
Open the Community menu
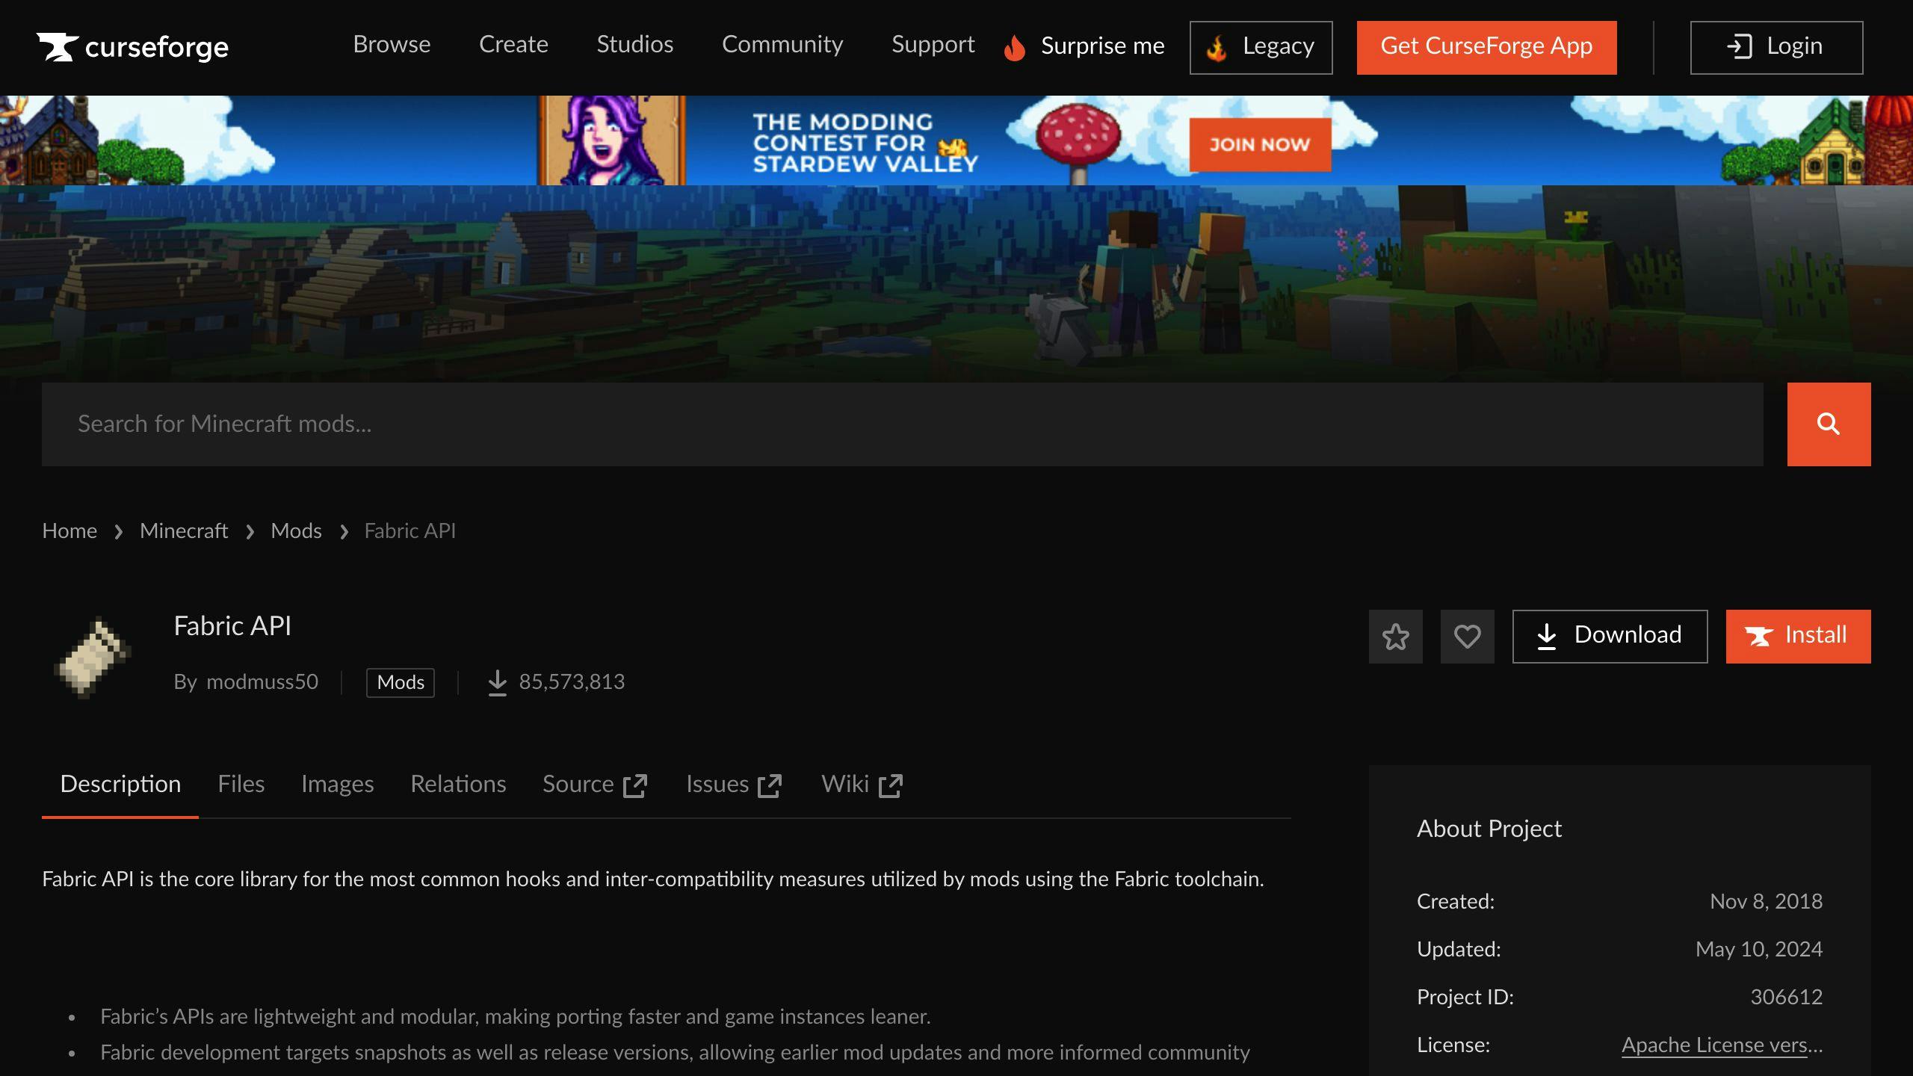coord(782,45)
